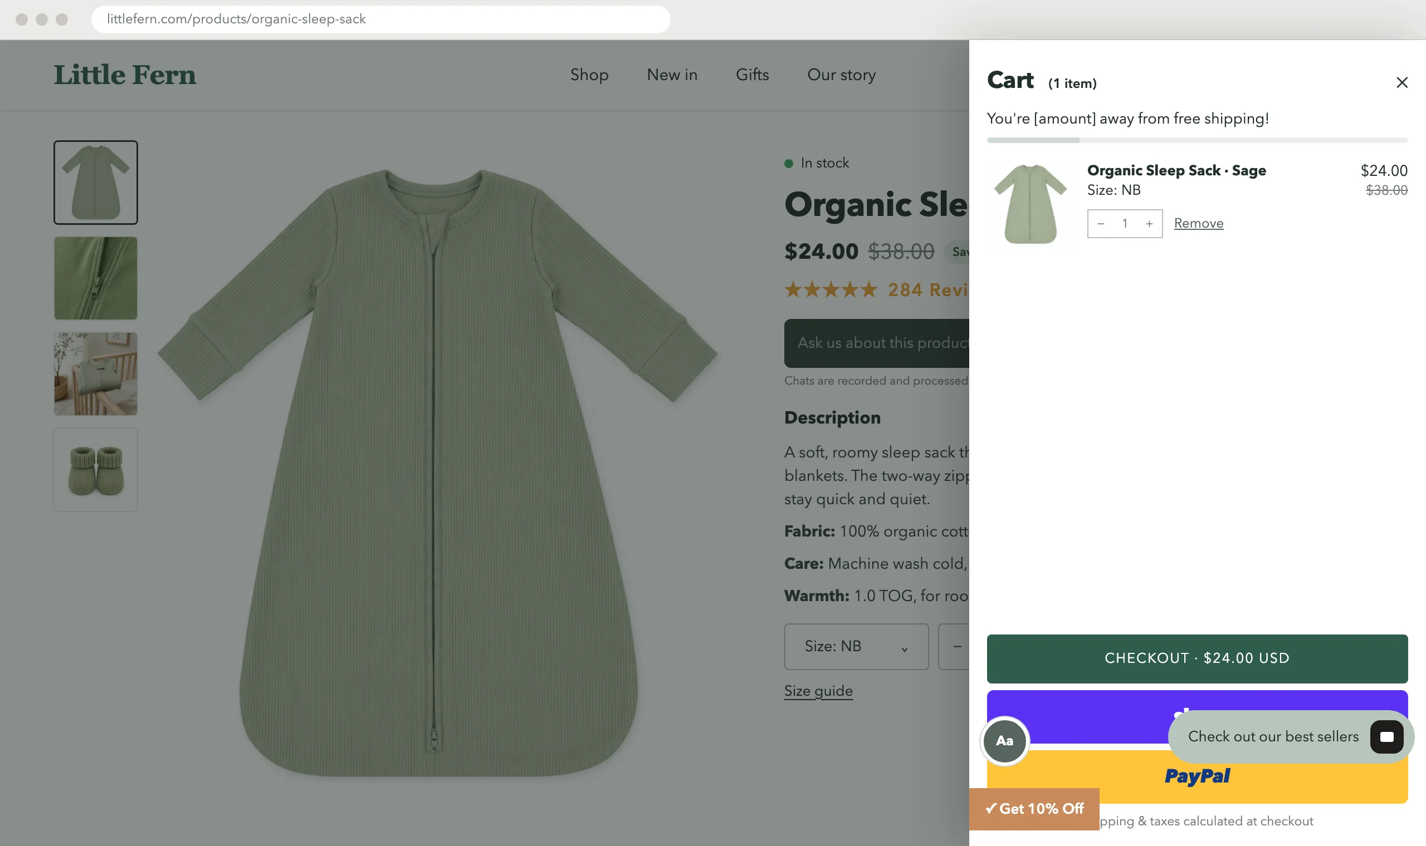Click the 'Ask us about this product' button
This screenshot has height=846, width=1426.
[877, 343]
